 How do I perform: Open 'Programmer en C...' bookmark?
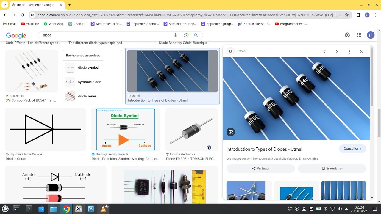pos(291,24)
